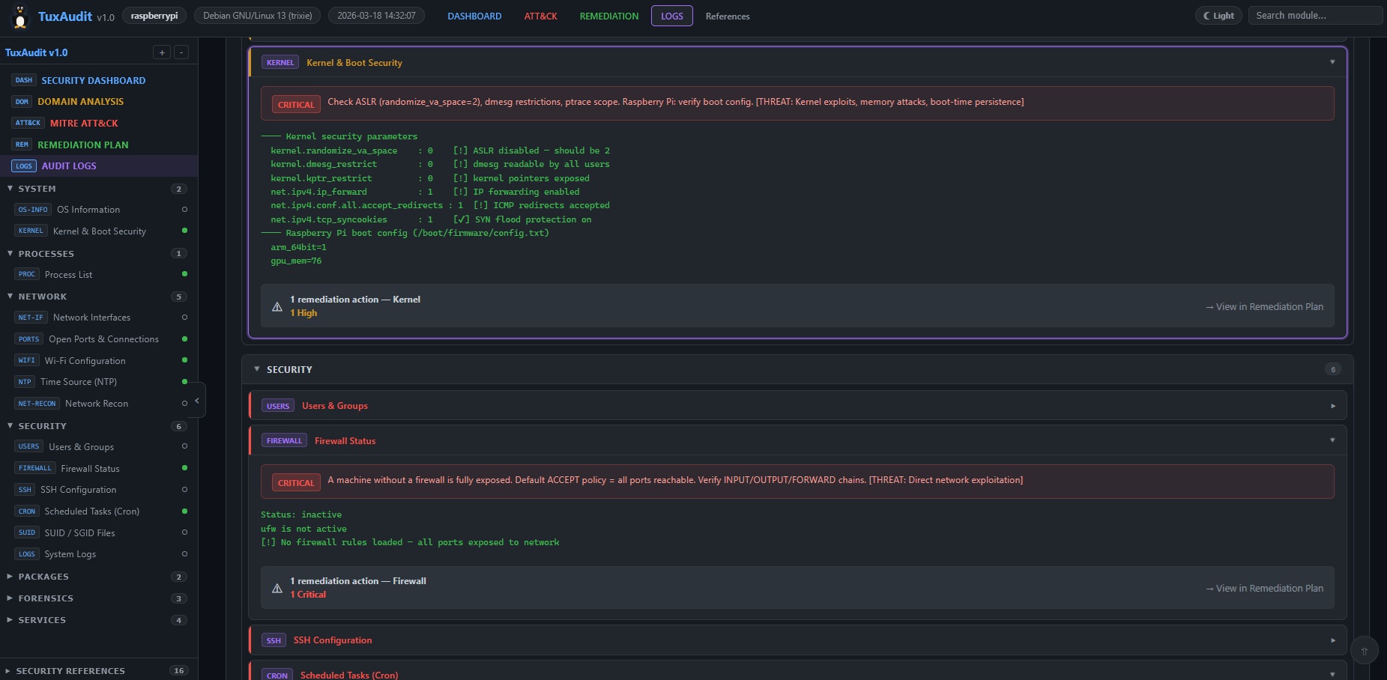Screen dimensions: 1387x680
Task: Collapse the Kernel & Boot Security panel arrow
Action: coord(1332,62)
